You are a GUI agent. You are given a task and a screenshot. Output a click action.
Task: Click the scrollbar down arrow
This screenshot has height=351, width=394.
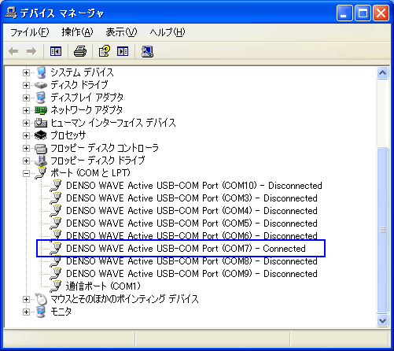(382, 320)
